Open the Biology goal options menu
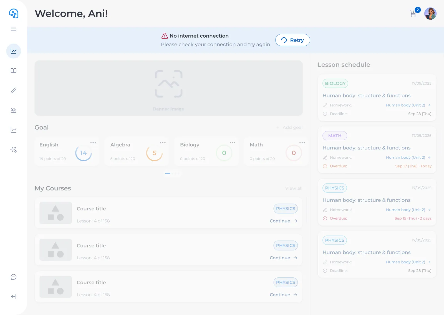444x315 pixels. [232, 143]
